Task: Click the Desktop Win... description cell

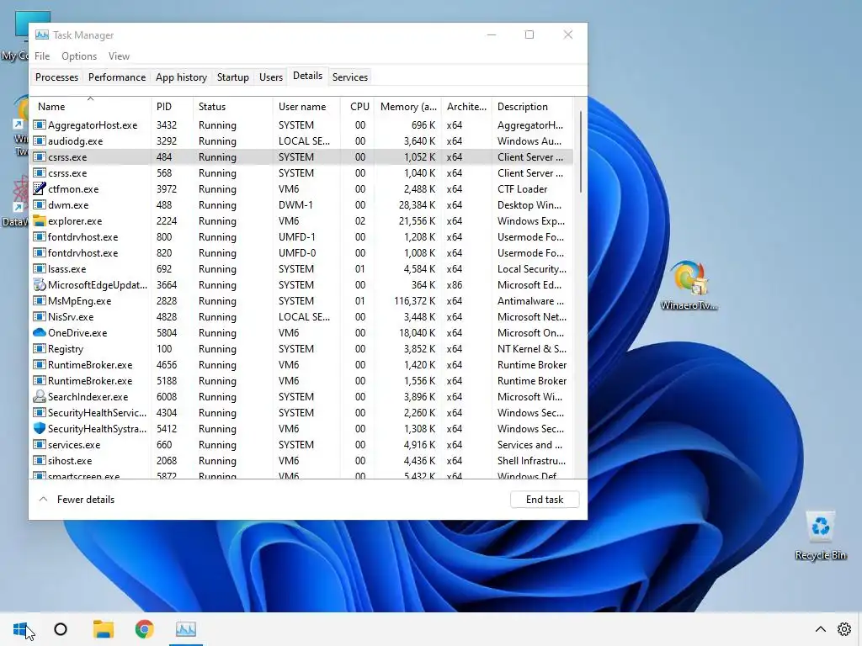Action: 529,205
